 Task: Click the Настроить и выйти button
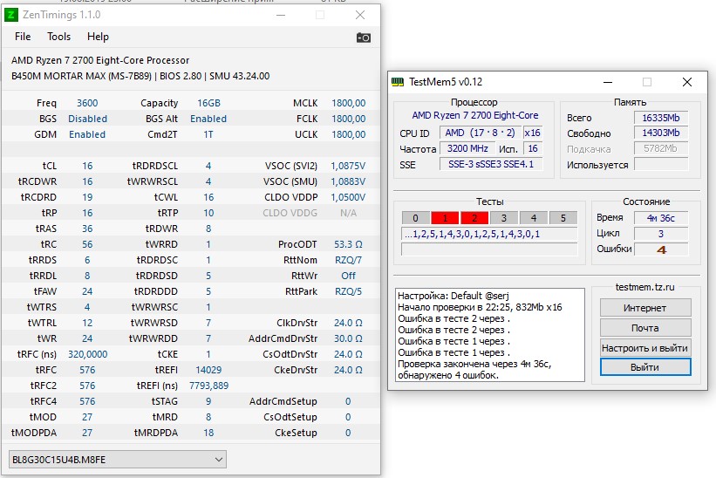pos(644,348)
